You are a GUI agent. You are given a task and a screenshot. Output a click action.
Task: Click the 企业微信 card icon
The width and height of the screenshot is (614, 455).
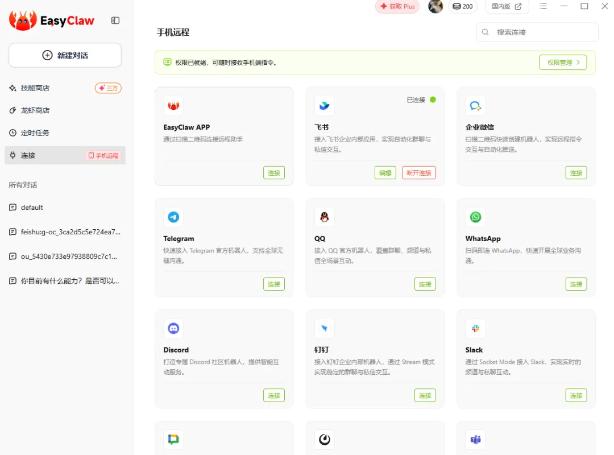coord(475,105)
